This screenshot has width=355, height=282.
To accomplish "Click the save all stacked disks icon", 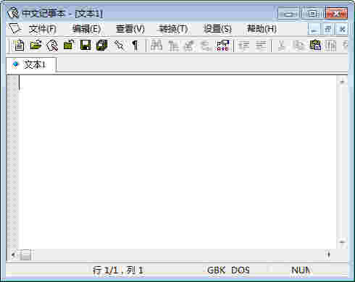I will pos(102,46).
